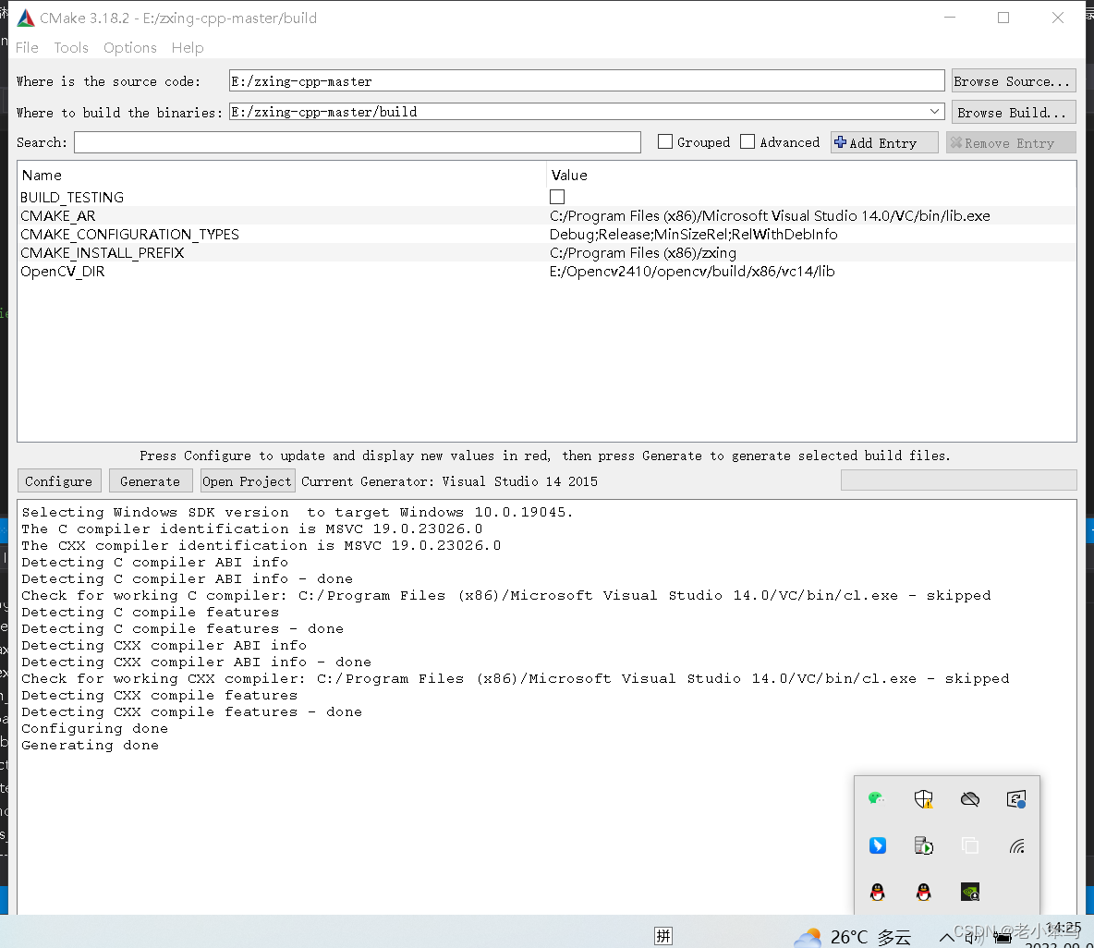Click inside the Search field
This screenshot has height=948, width=1094.
pyautogui.click(x=356, y=142)
